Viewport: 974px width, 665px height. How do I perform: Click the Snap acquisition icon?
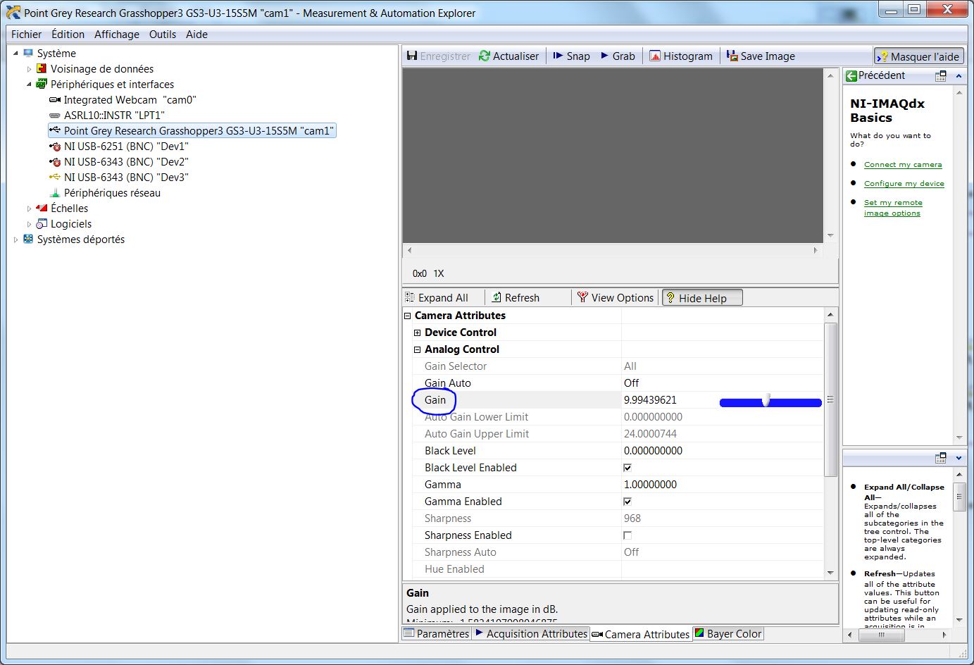(558, 56)
